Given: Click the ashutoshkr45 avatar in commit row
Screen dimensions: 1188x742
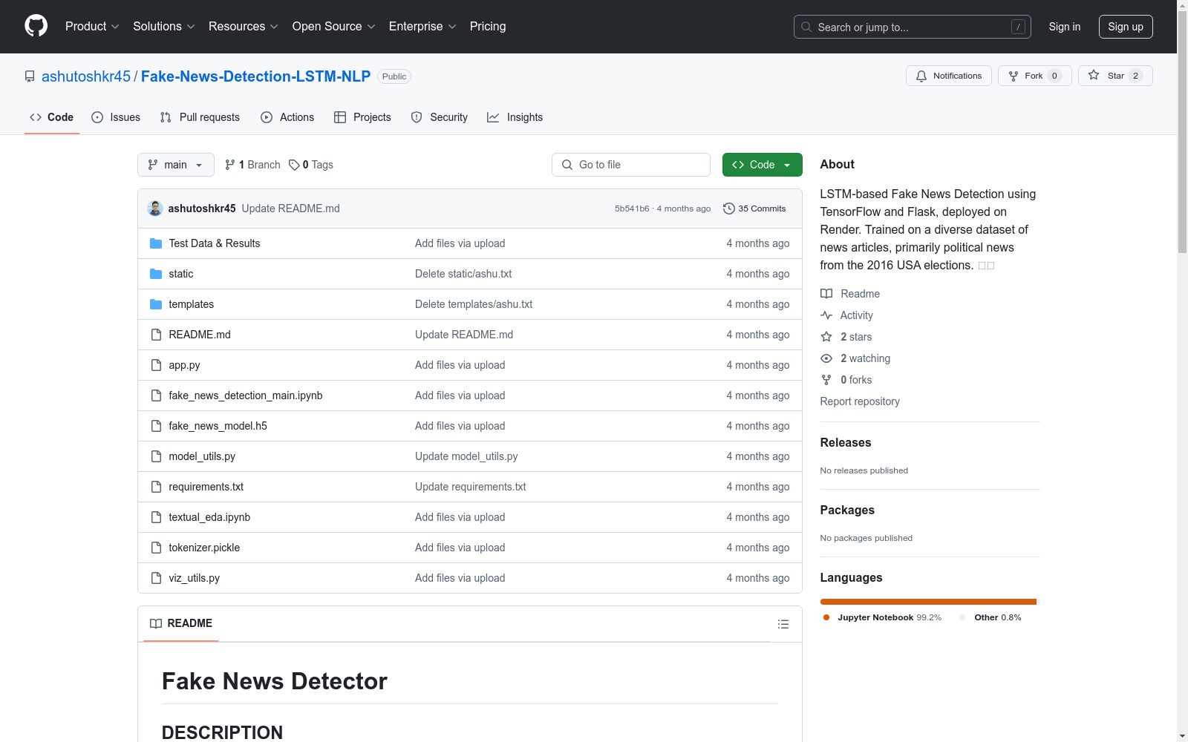Looking at the screenshot, I should 155,209.
